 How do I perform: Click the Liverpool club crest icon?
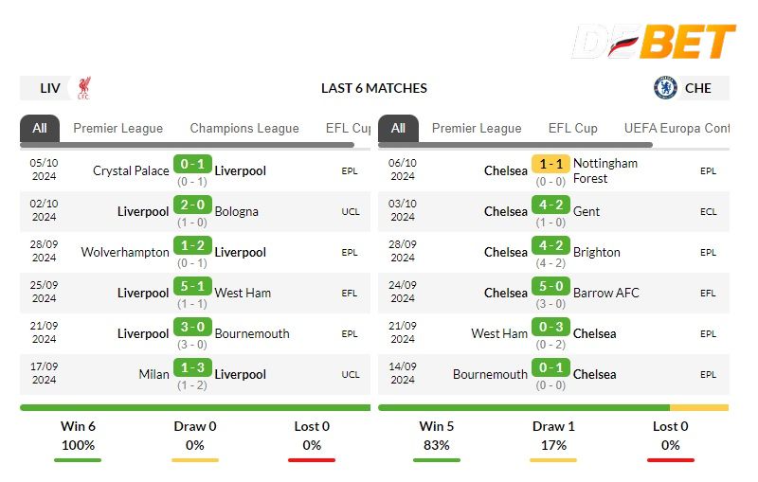pyautogui.click(x=84, y=88)
